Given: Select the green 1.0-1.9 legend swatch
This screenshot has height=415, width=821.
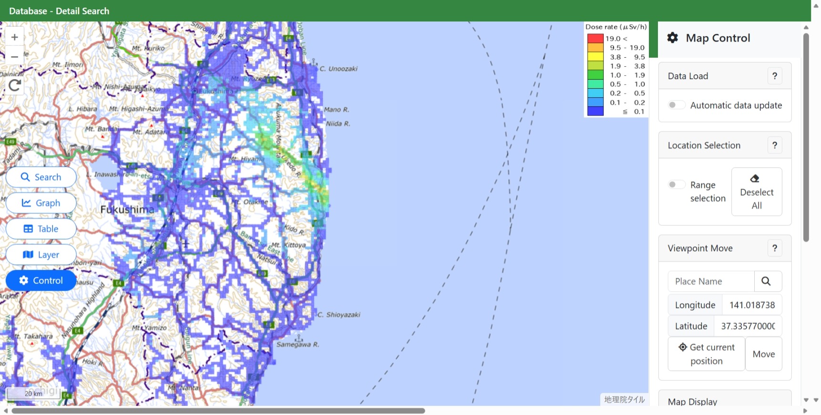Looking at the screenshot, I should point(595,75).
